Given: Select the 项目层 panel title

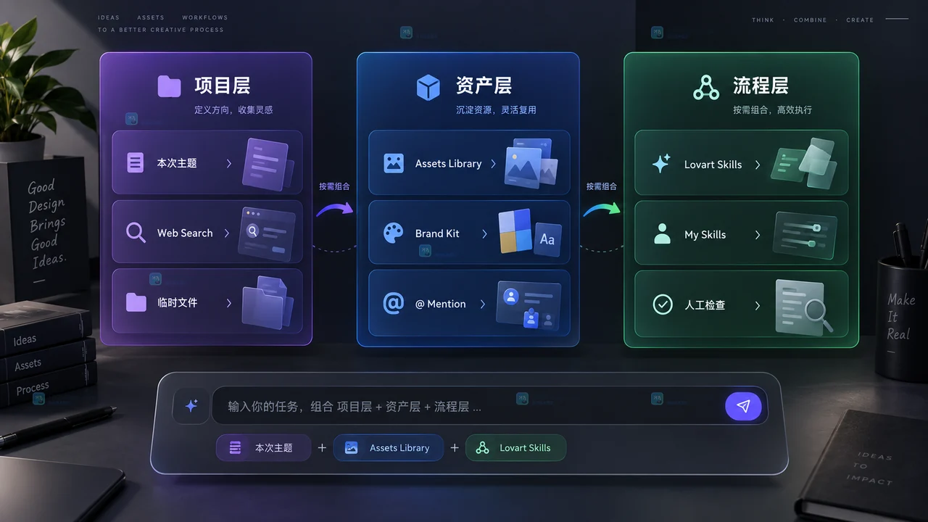Looking at the screenshot, I should (x=222, y=86).
